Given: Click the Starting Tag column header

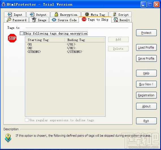Looking at the screenshot, I should point(45,40).
